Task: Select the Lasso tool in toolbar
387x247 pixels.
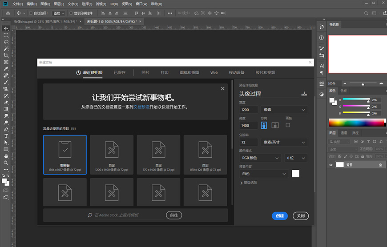Action: (x=6, y=42)
